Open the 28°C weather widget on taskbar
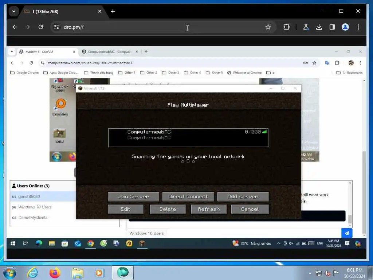373x280 pixels. 252,243
